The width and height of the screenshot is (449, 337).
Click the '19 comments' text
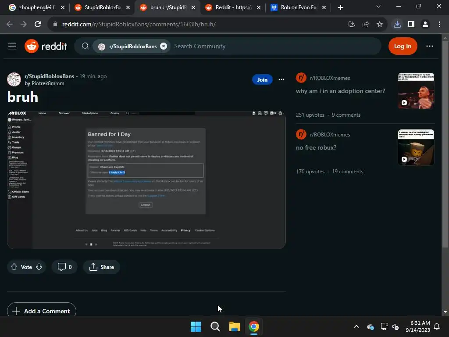click(348, 172)
